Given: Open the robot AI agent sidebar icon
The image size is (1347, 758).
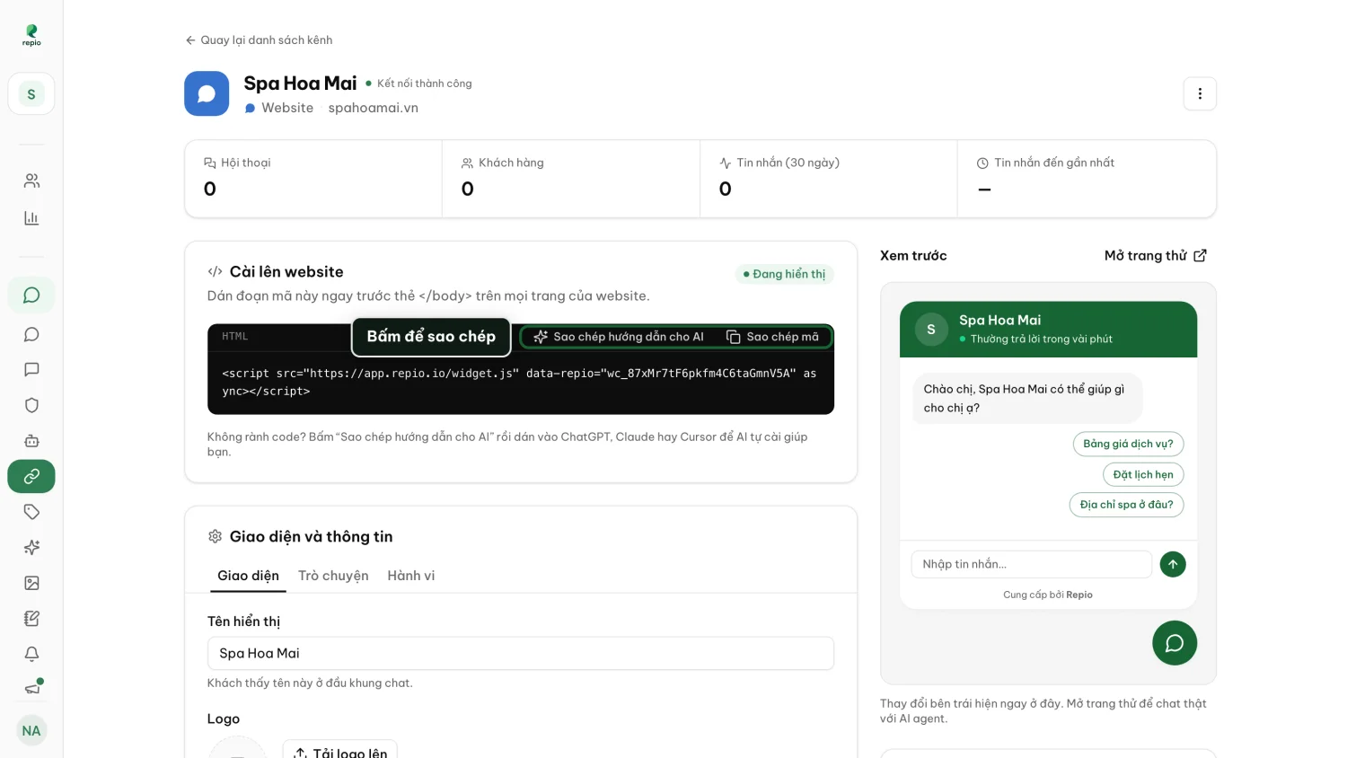Looking at the screenshot, I should 31,441.
